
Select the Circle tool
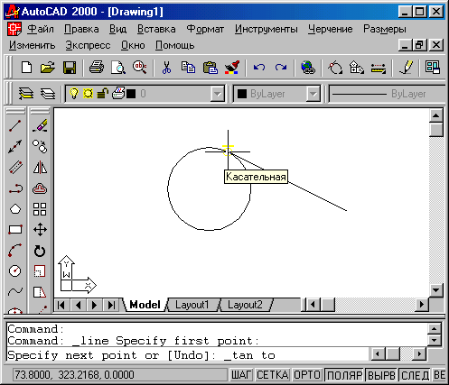click(15, 270)
